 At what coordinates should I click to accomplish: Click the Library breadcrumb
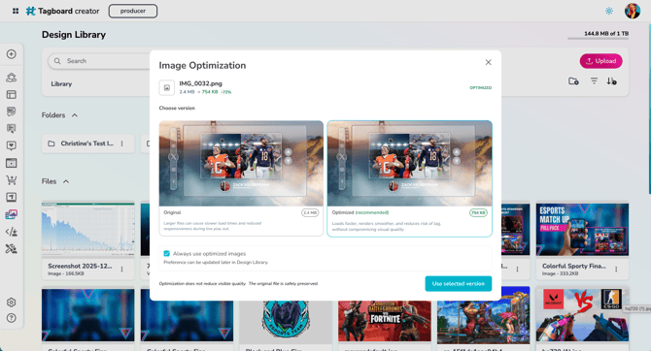[x=61, y=83]
